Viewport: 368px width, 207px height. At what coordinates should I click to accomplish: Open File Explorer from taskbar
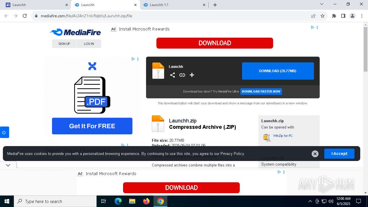coord(132,201)
